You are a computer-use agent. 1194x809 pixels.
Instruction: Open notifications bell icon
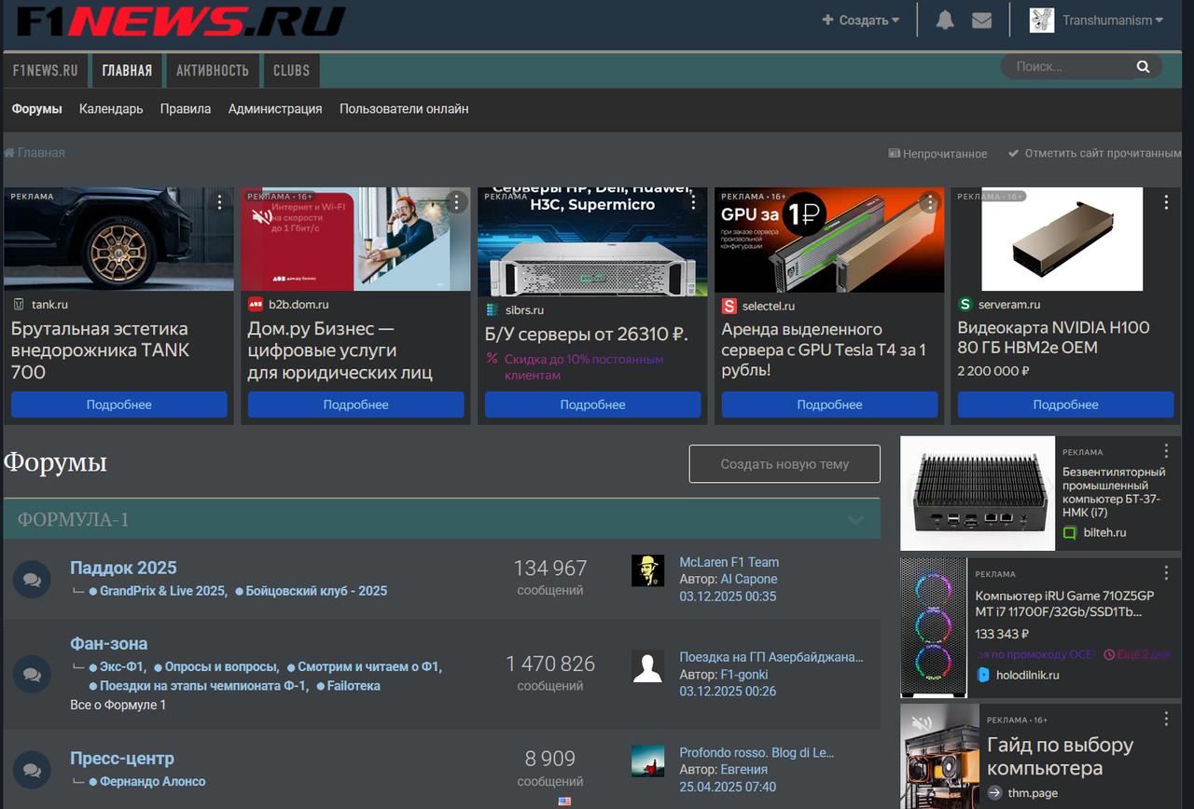[x=945, y=20]
